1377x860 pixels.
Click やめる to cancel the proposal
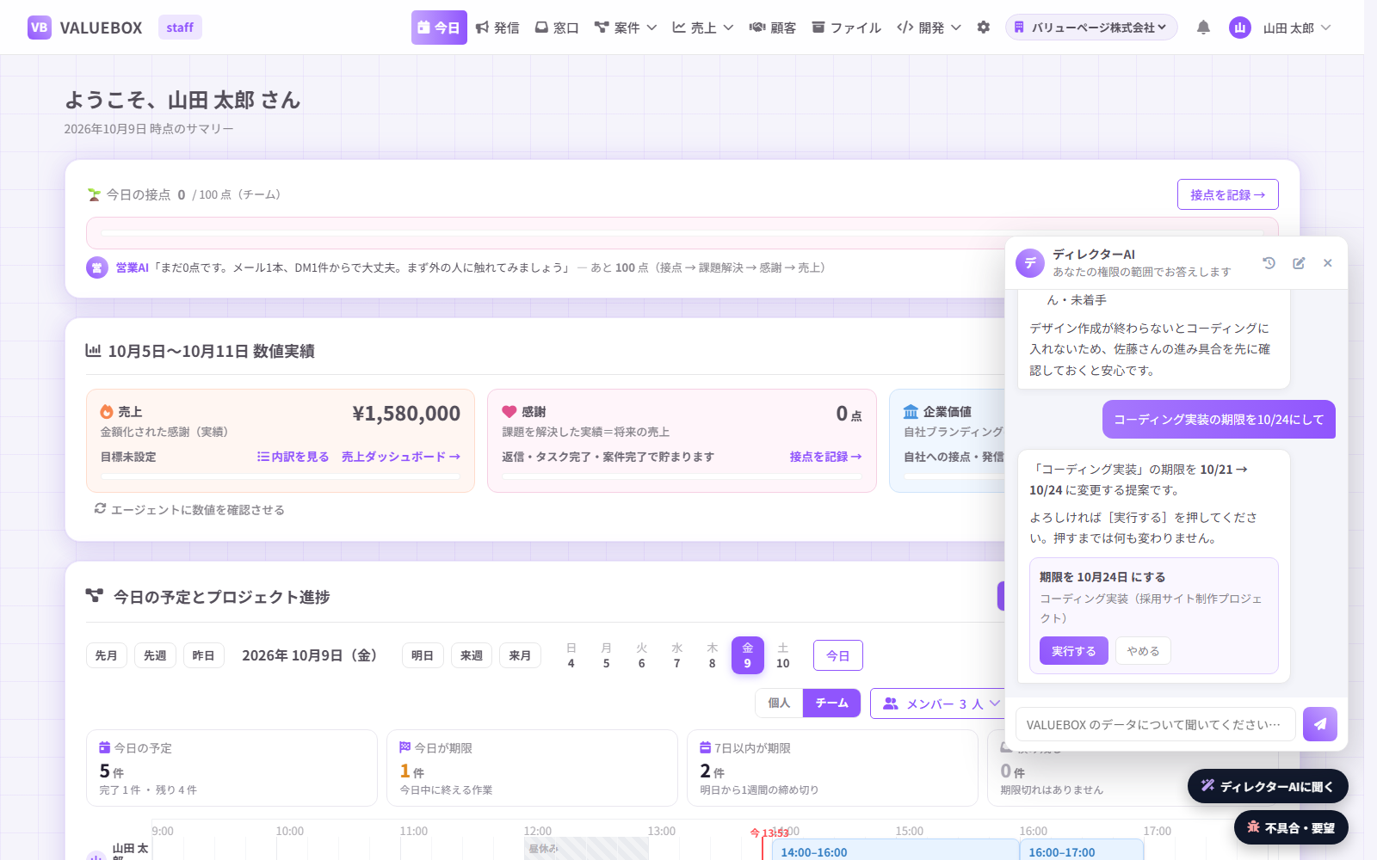pyautogui.click(x=1143, y=651)
